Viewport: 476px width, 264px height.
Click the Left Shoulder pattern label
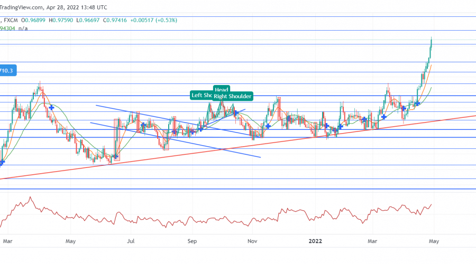[202, 95]
